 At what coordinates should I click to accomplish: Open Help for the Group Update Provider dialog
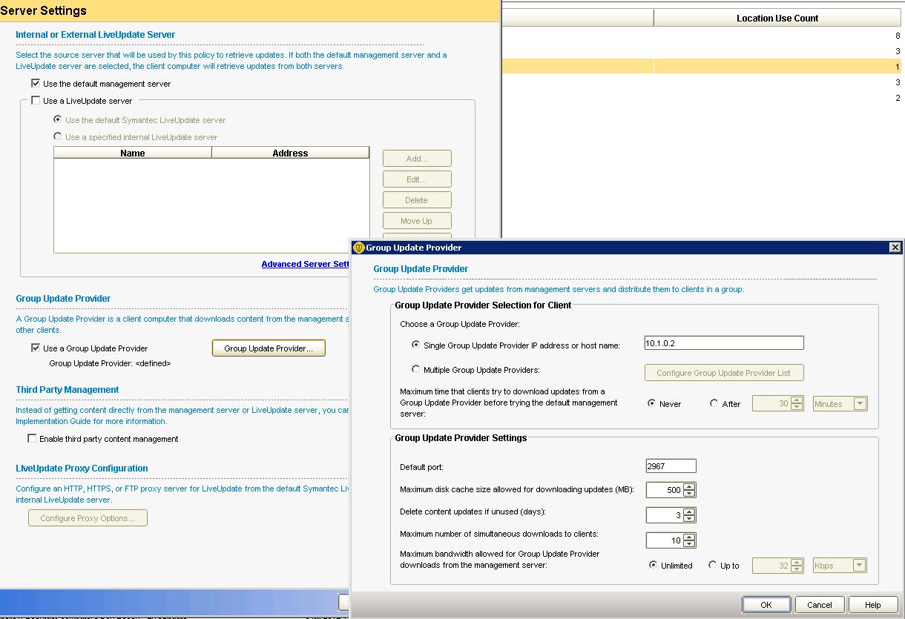(872, 604)
